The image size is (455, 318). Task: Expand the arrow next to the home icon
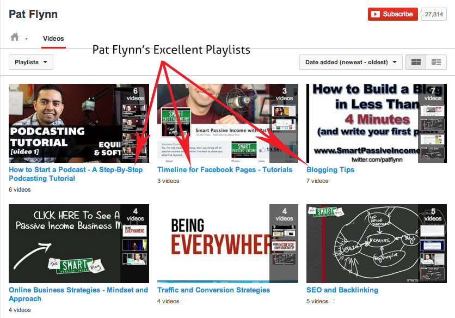tap(26, 39)
